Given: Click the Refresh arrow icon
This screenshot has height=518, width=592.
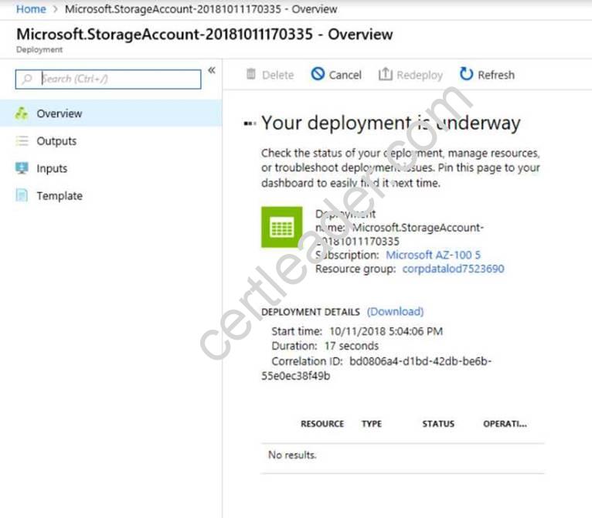Looking at the screenshot, I should [466, 74].
